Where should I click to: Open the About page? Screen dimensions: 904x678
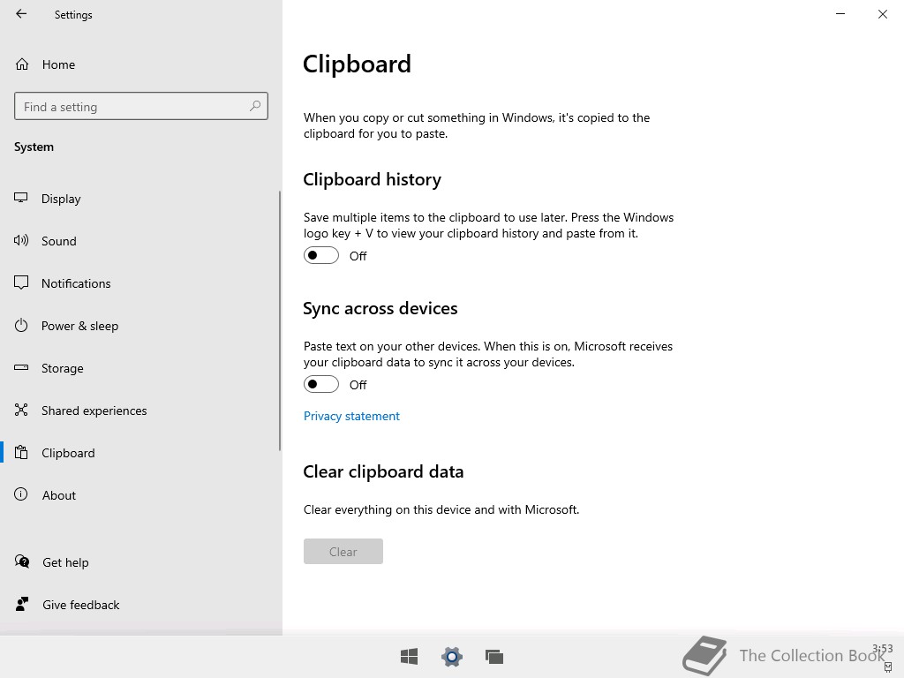point(139,495)
